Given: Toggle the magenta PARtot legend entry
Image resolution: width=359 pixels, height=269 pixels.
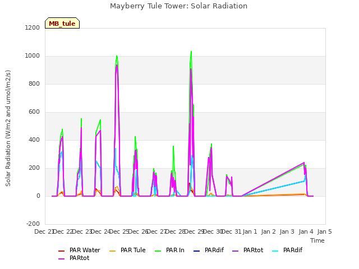Looking at the screenshot, I should (73, 258).
